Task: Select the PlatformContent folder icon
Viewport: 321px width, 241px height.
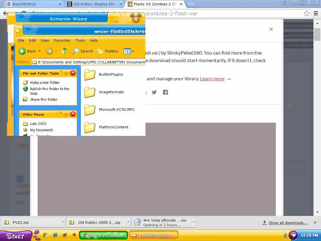Action: 90,127
